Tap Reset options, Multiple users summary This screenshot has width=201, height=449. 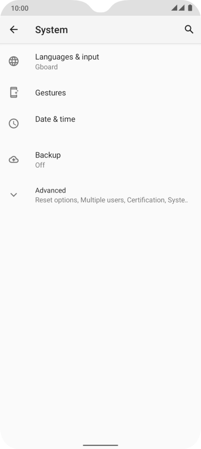(111, 200)
